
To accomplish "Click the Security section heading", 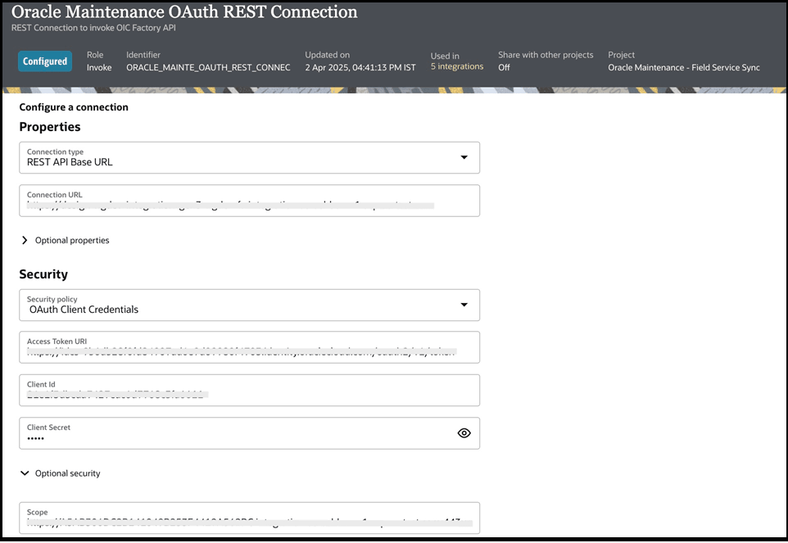I will 43,274.
